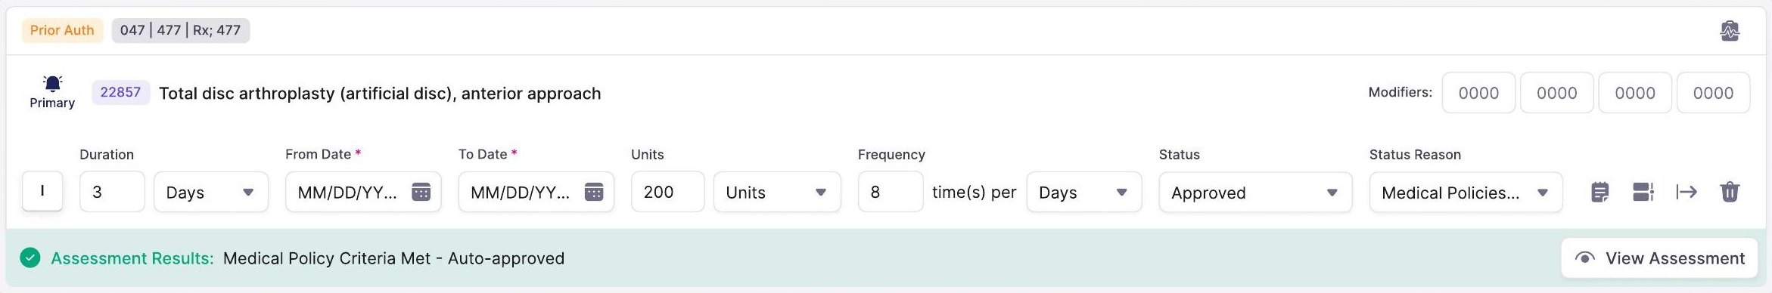Click the arrow-to-line extend icon
Image resolution: width=1772 pixels, height=293 pixels.
(1687, 192)
